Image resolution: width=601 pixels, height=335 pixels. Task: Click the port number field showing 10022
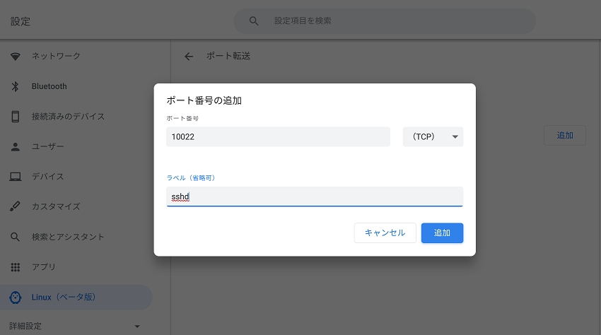[x=278, y=137]
